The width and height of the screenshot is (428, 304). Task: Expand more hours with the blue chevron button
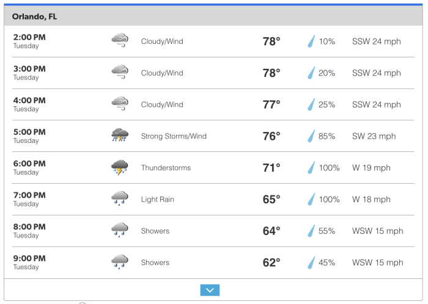[210, 290]
